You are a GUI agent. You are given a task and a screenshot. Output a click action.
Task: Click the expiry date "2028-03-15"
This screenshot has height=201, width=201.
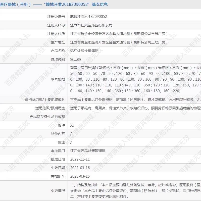pos(80,176)
